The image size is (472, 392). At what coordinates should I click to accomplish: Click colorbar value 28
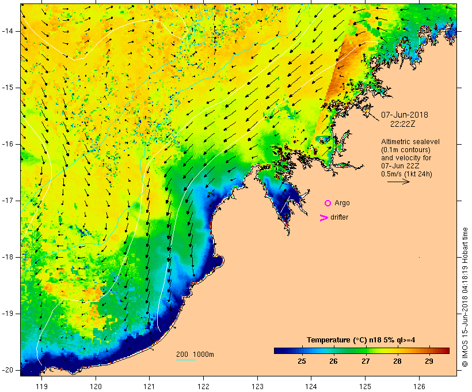point(397,361)
